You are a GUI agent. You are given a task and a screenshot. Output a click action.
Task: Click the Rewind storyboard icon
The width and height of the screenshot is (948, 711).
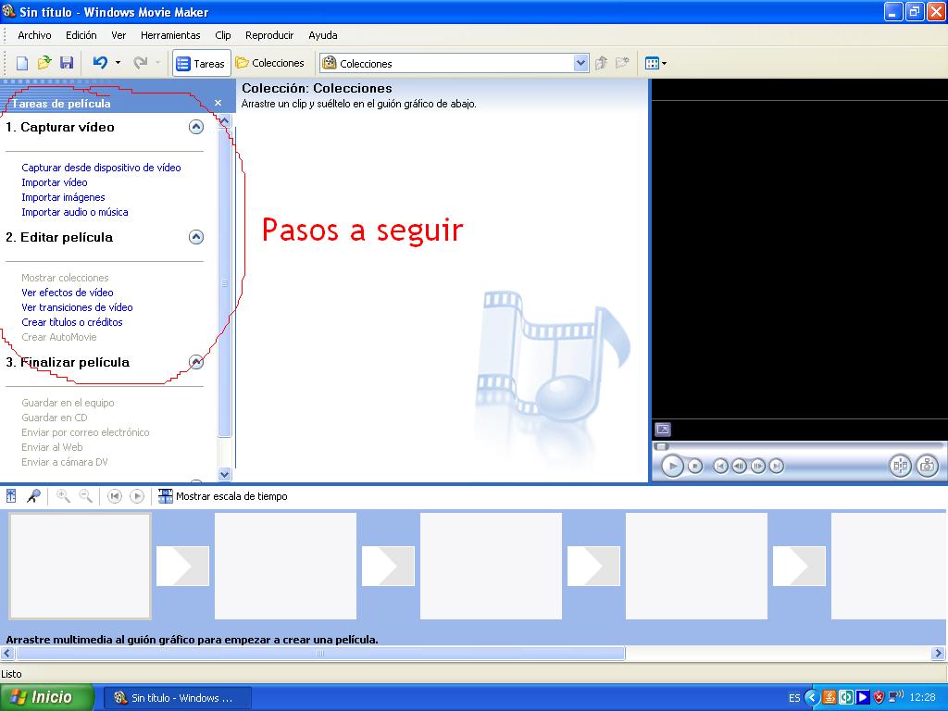pos(114,496)
